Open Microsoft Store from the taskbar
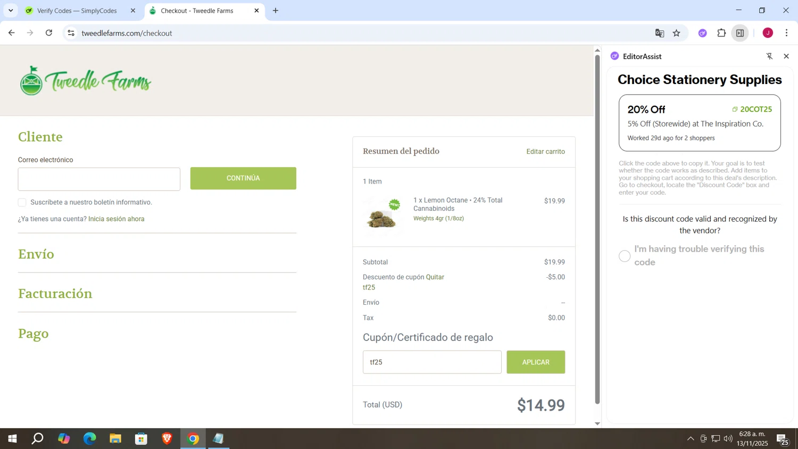 point(141,439)
